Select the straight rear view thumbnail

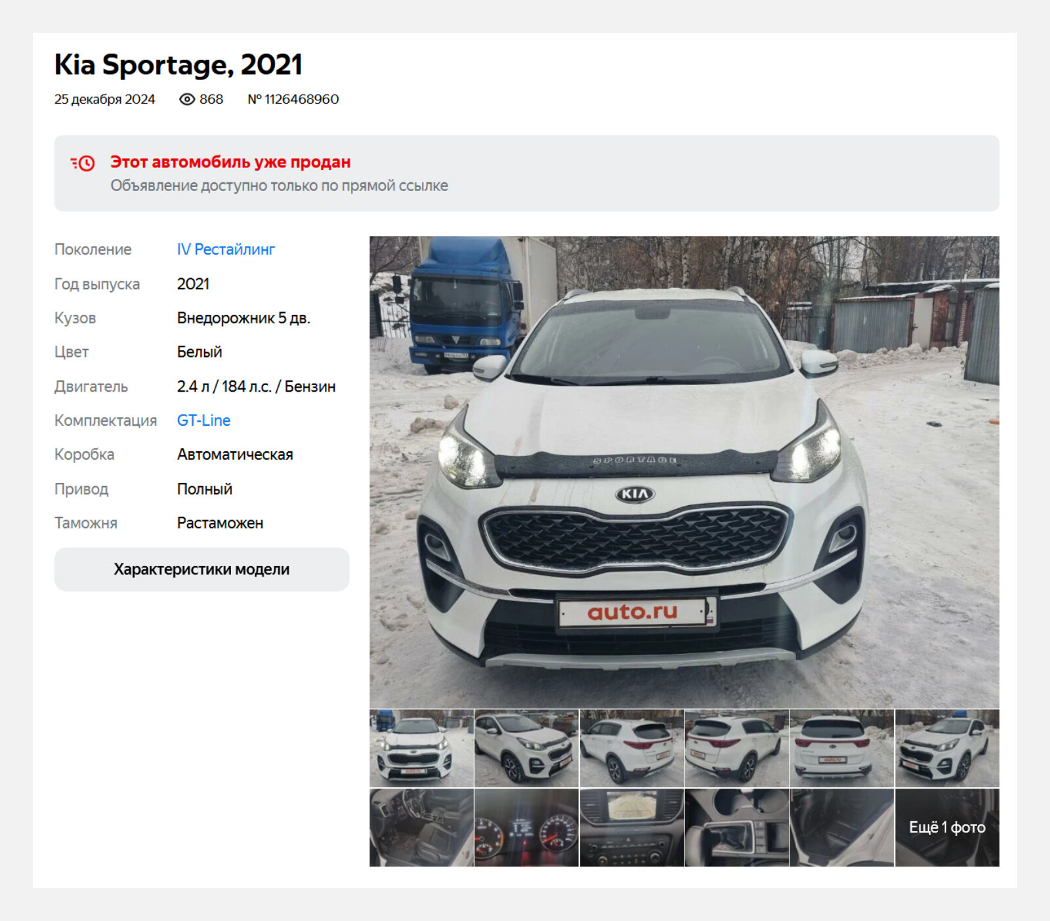pos(842,748)
